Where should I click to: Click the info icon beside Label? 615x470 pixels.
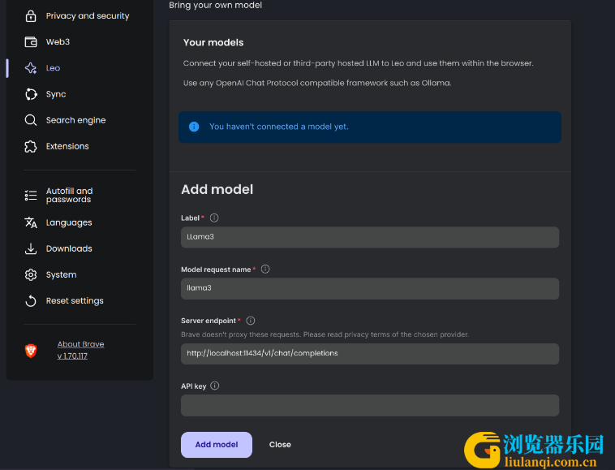214,218
